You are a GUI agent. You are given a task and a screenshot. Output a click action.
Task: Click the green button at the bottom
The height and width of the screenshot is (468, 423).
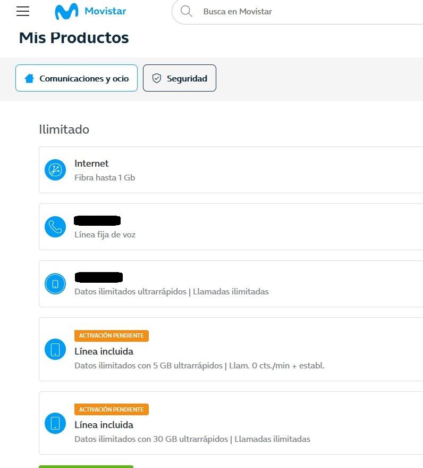pyautogui.click(x=86, y=466)
